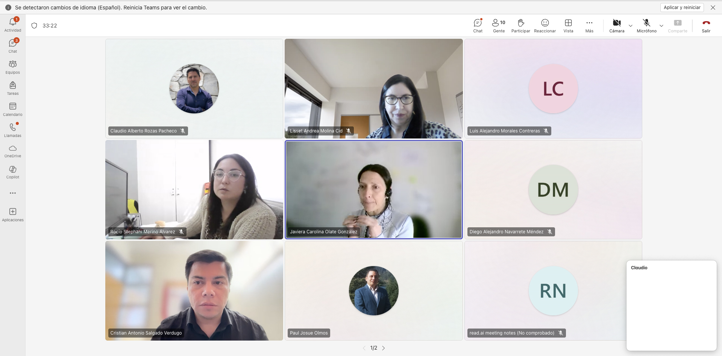This screenshot has width=722, height=356.
Task: Open the Más options menu
Action: click(x=589, y=26)
